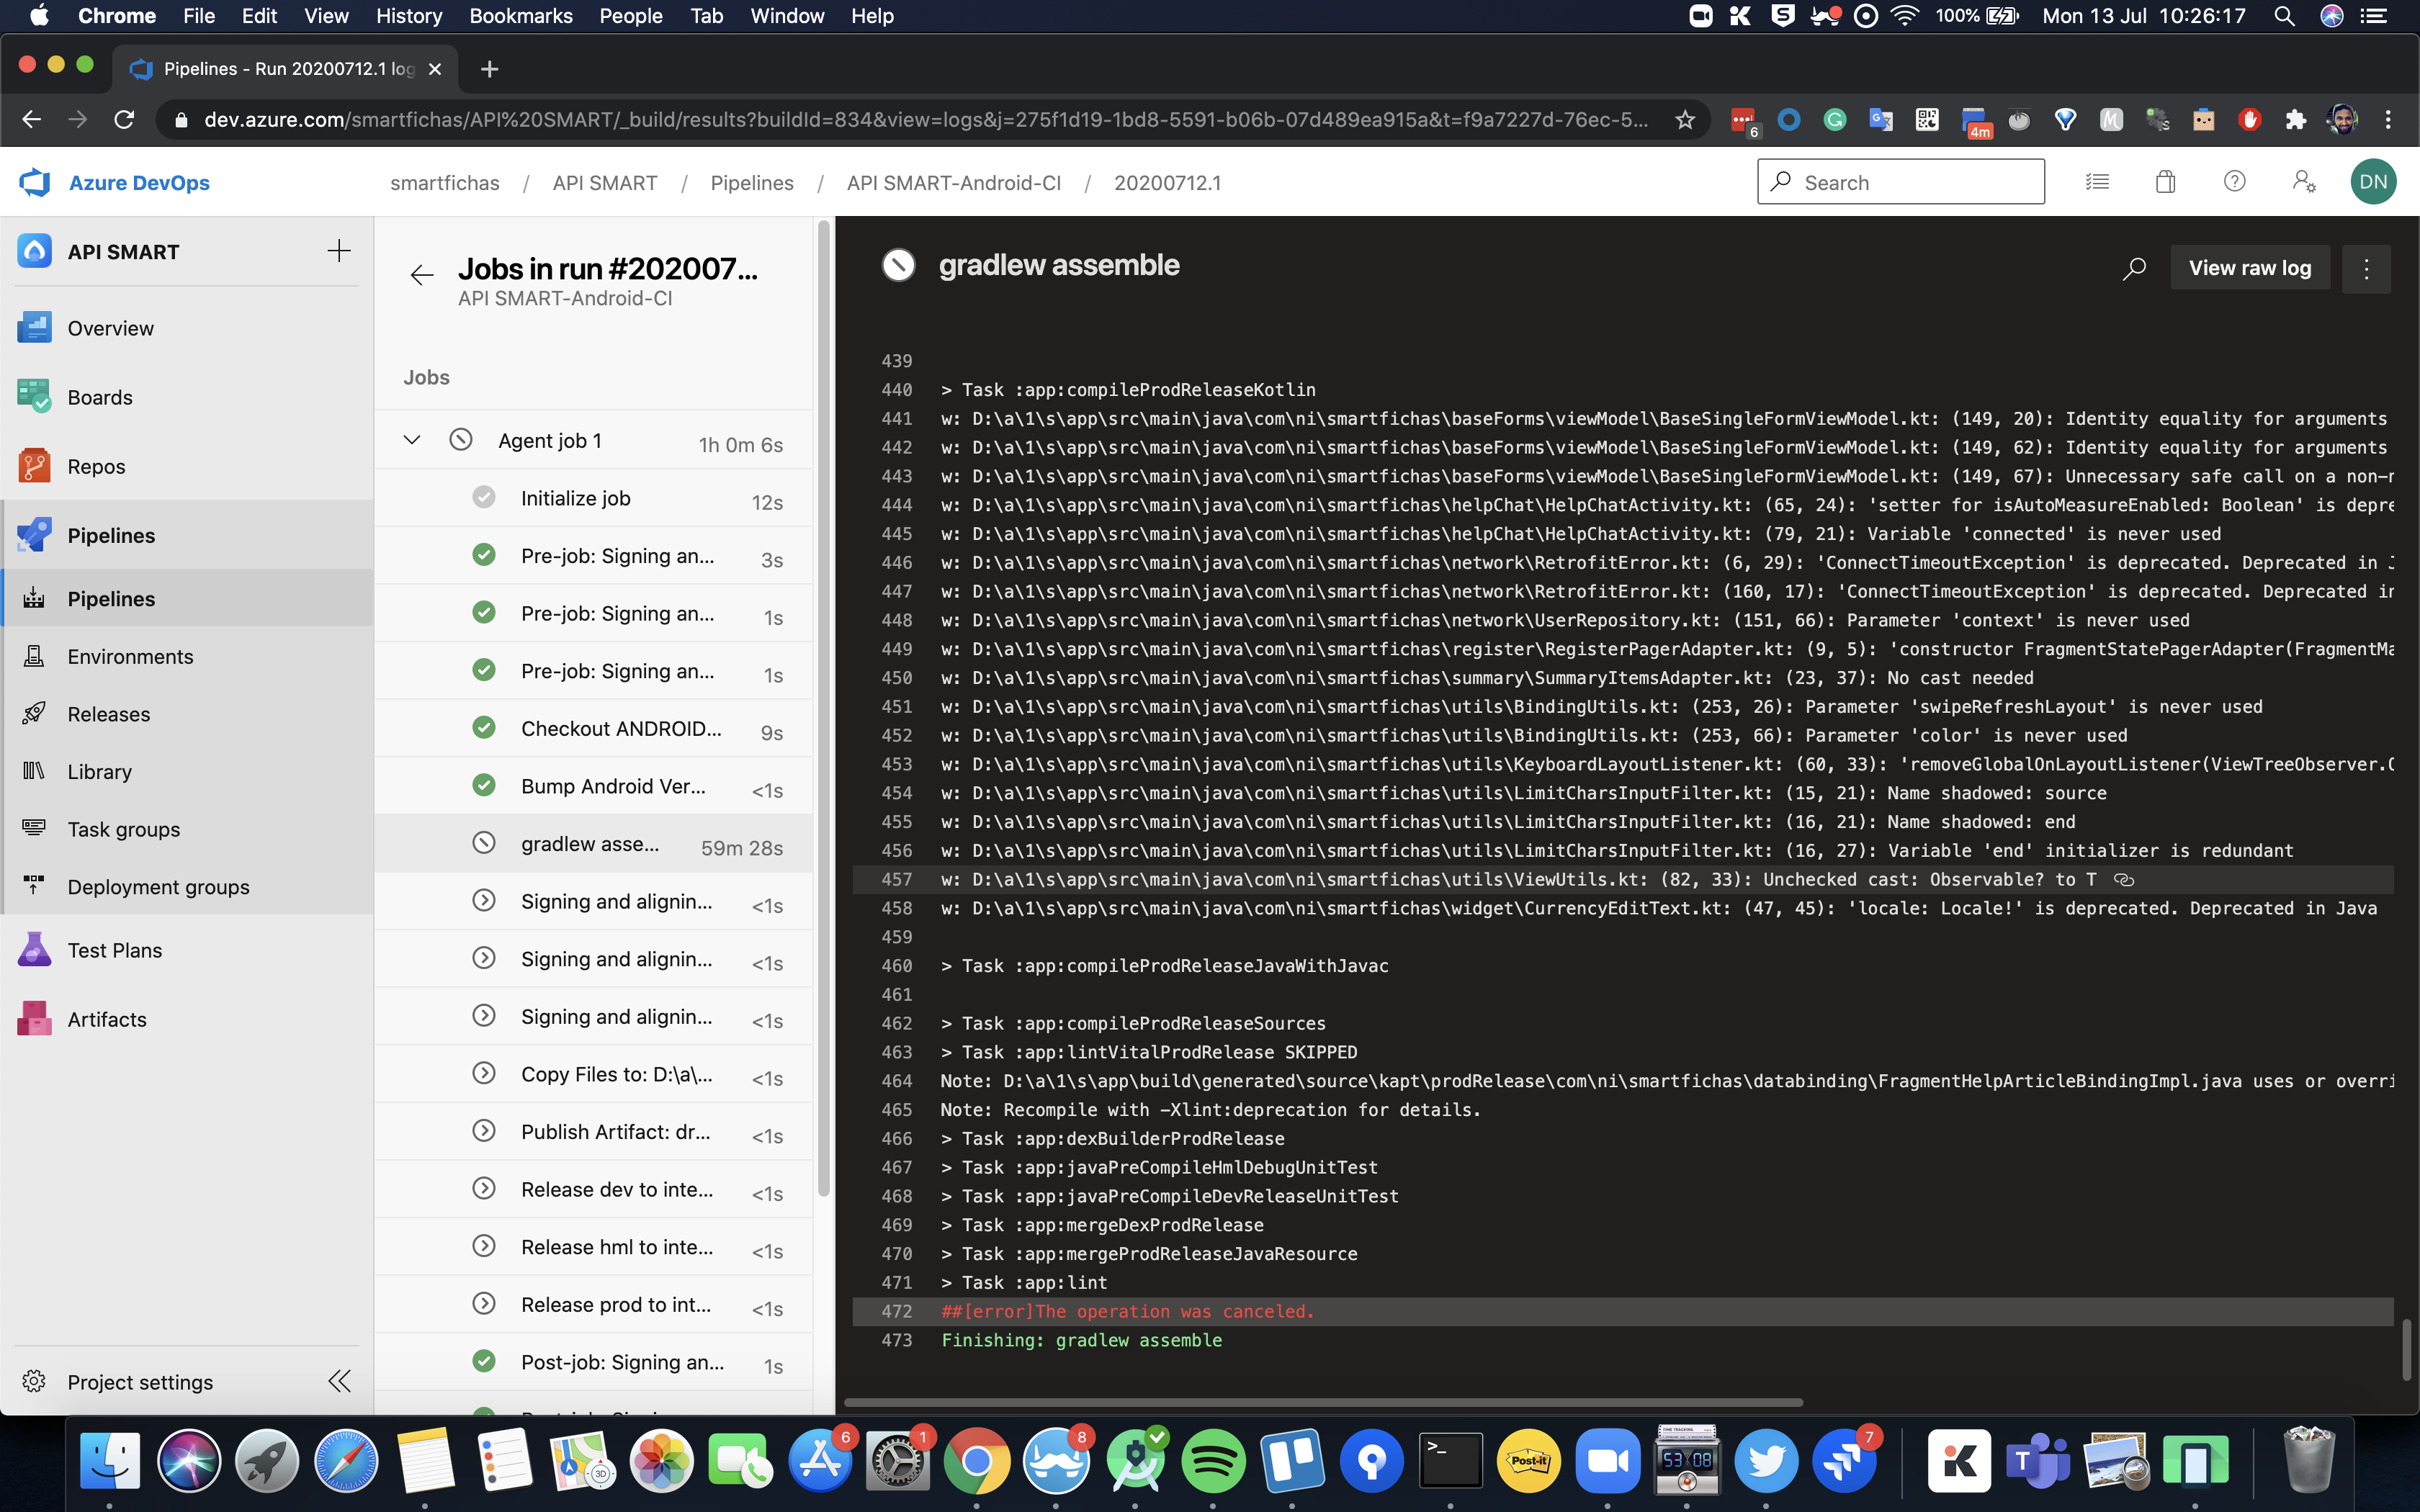
Task: Click the search magnifier in the log panel
Action: click(2134, 268)
